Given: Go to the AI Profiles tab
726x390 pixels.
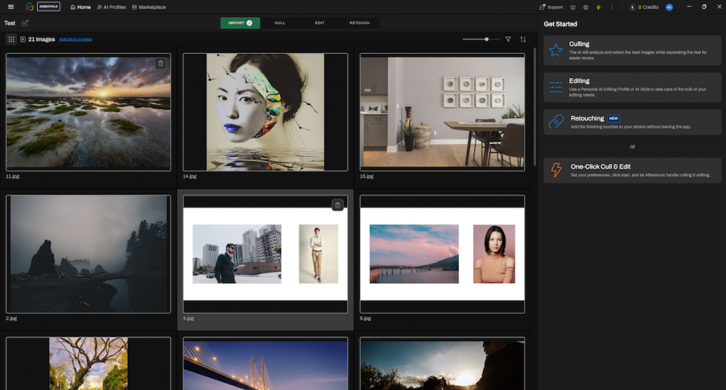Looking at the screenshot, I should (x=111, y=7).
